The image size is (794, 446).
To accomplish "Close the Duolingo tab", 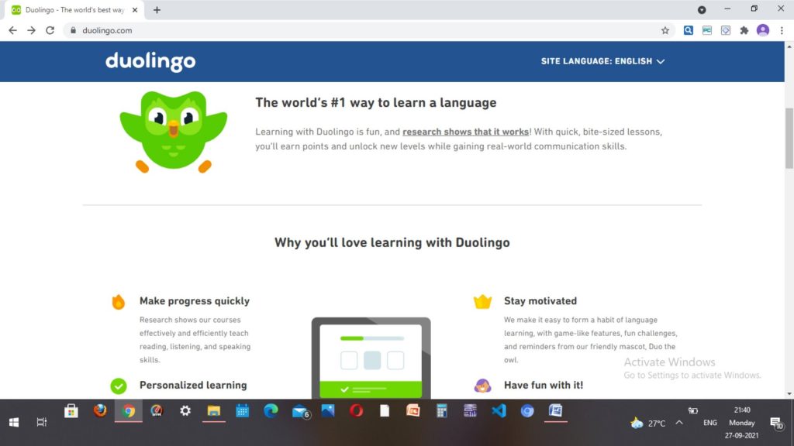I will point(135,10).
